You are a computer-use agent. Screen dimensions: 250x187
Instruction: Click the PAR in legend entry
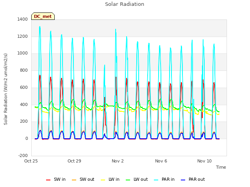tap(164, 179)
